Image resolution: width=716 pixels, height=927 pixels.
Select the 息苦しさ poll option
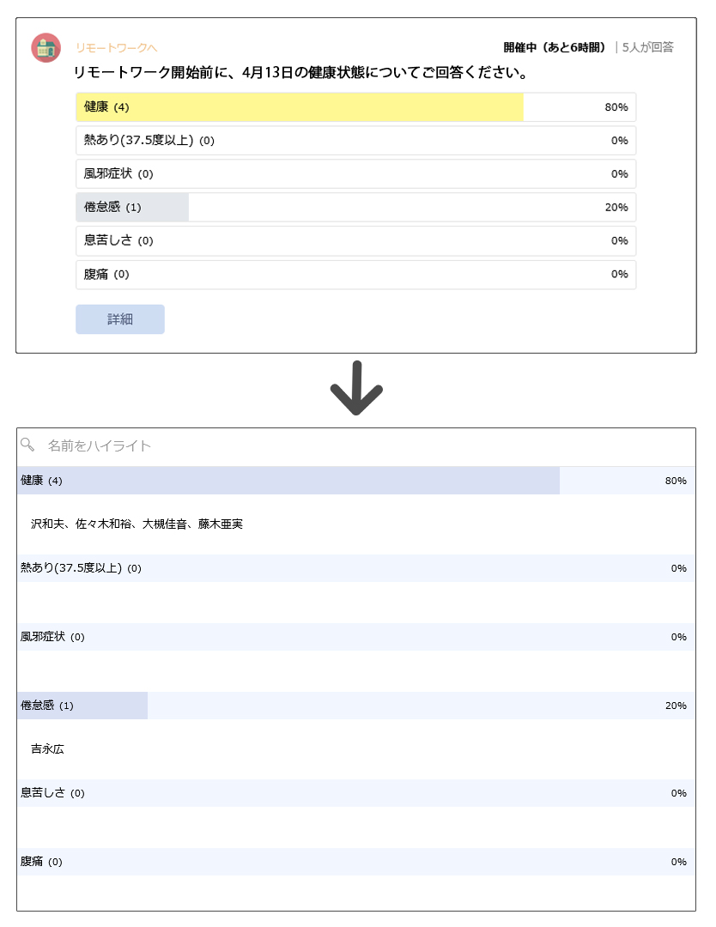tap(356, 240)
